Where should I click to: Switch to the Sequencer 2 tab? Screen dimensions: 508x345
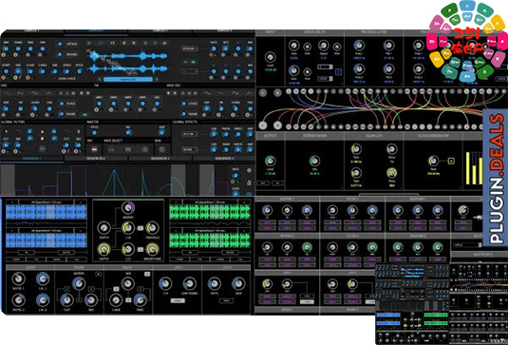point(96,159)
